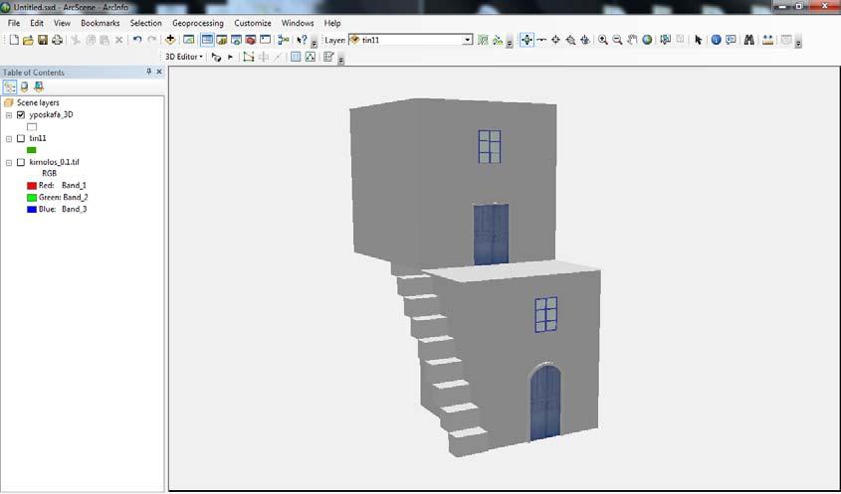Image resolution: width=841 pixels, height=494 pixels.
Task: Open Standard toolbar options arrow
Action: click(x=315, y=42)
